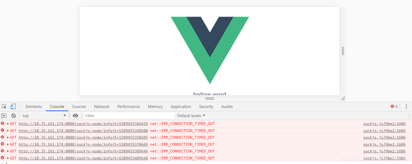Viewport: 412px width, 164px height.
Task: Expand the error row with t=1589455389644
Action: click(8, 151)
